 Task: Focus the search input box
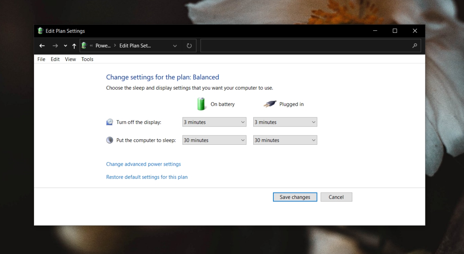point(305,46)
